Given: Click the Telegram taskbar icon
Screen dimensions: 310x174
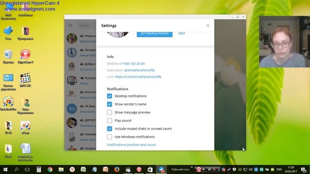Looking at the screenshot, I should click(x=161, y=170).
